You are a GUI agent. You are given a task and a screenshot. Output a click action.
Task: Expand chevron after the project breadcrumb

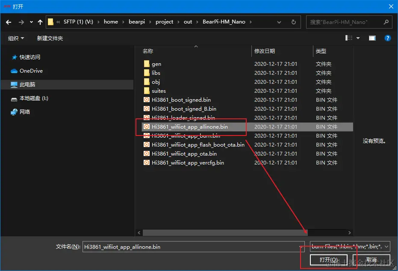coord(178,22)
